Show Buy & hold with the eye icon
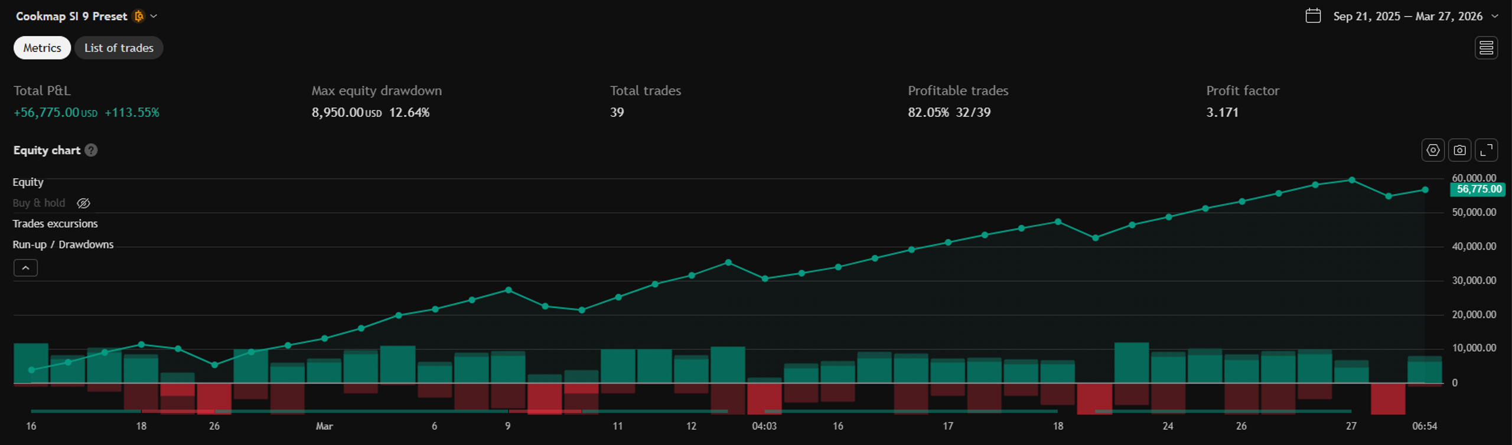 point(83,203)
